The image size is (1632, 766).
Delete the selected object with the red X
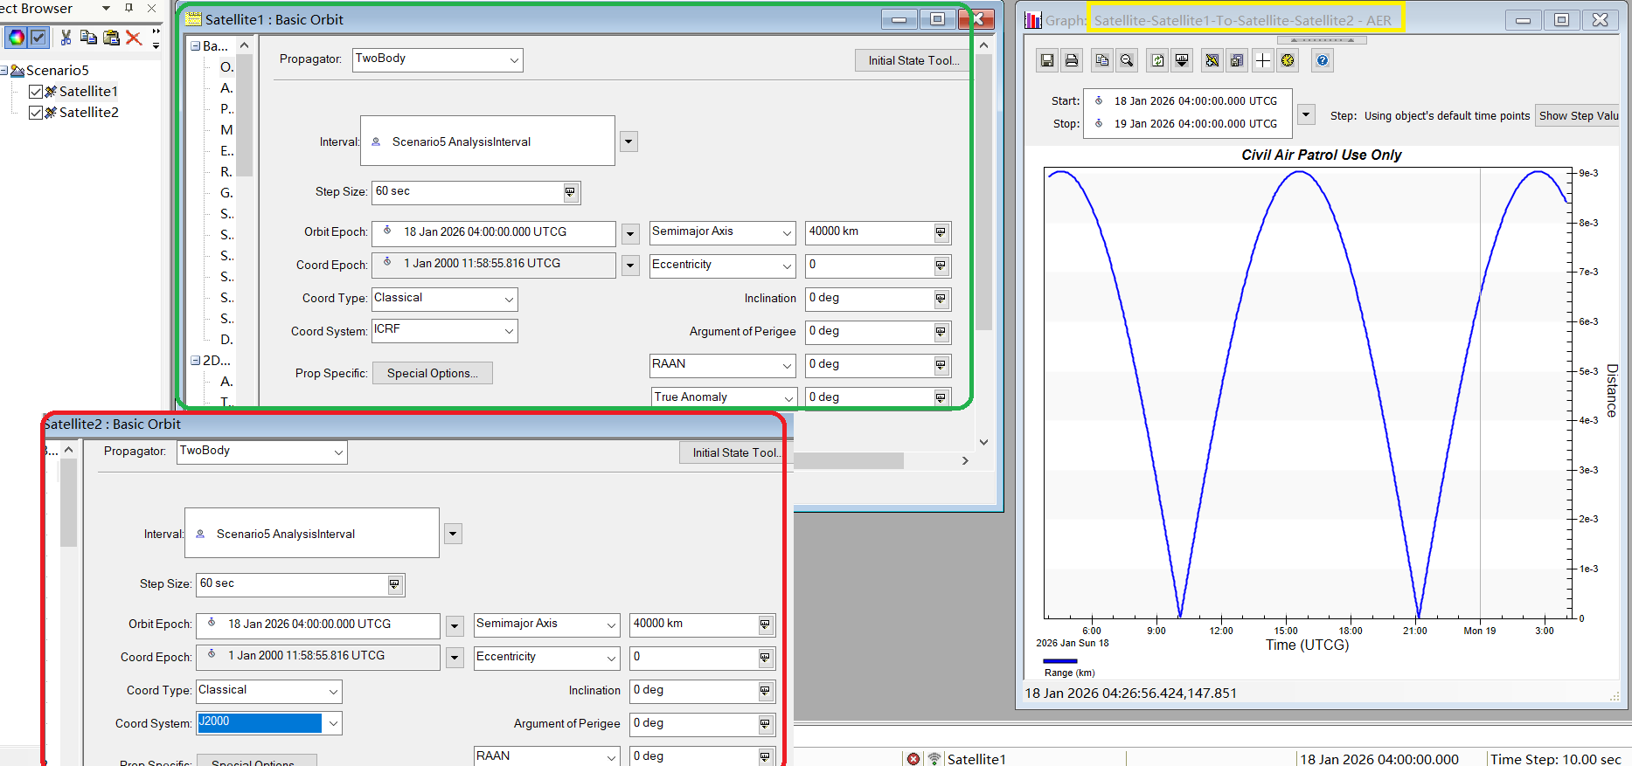134,38
